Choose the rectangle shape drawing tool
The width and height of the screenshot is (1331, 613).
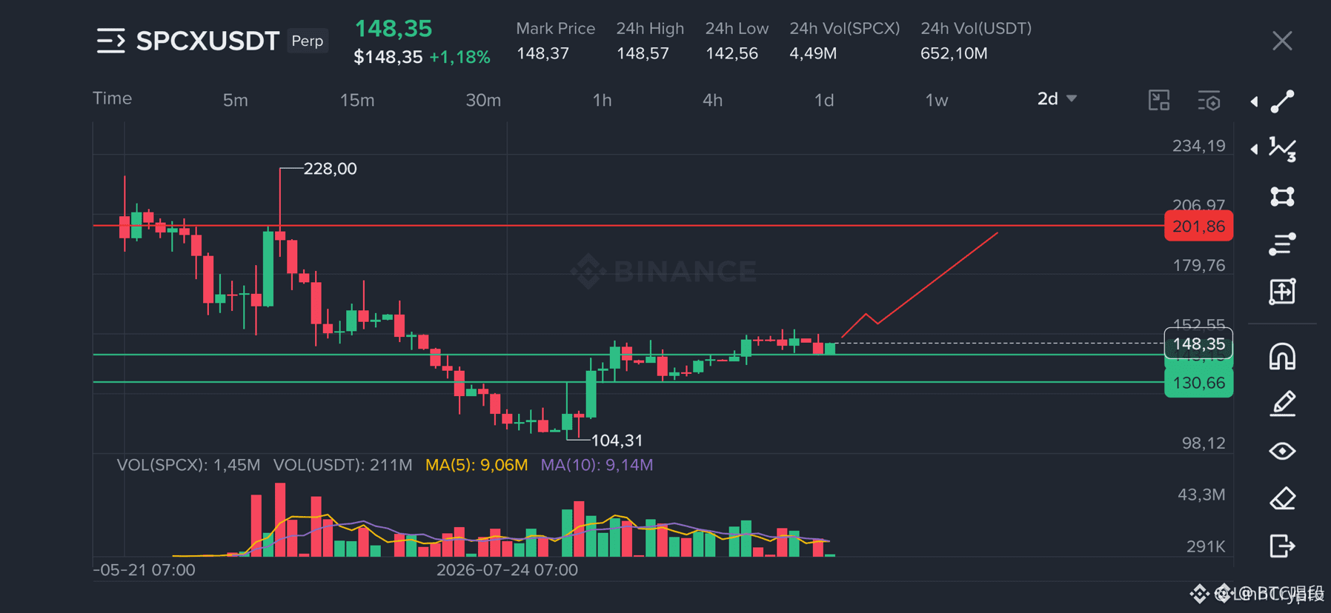click(x=1282, y=196)
